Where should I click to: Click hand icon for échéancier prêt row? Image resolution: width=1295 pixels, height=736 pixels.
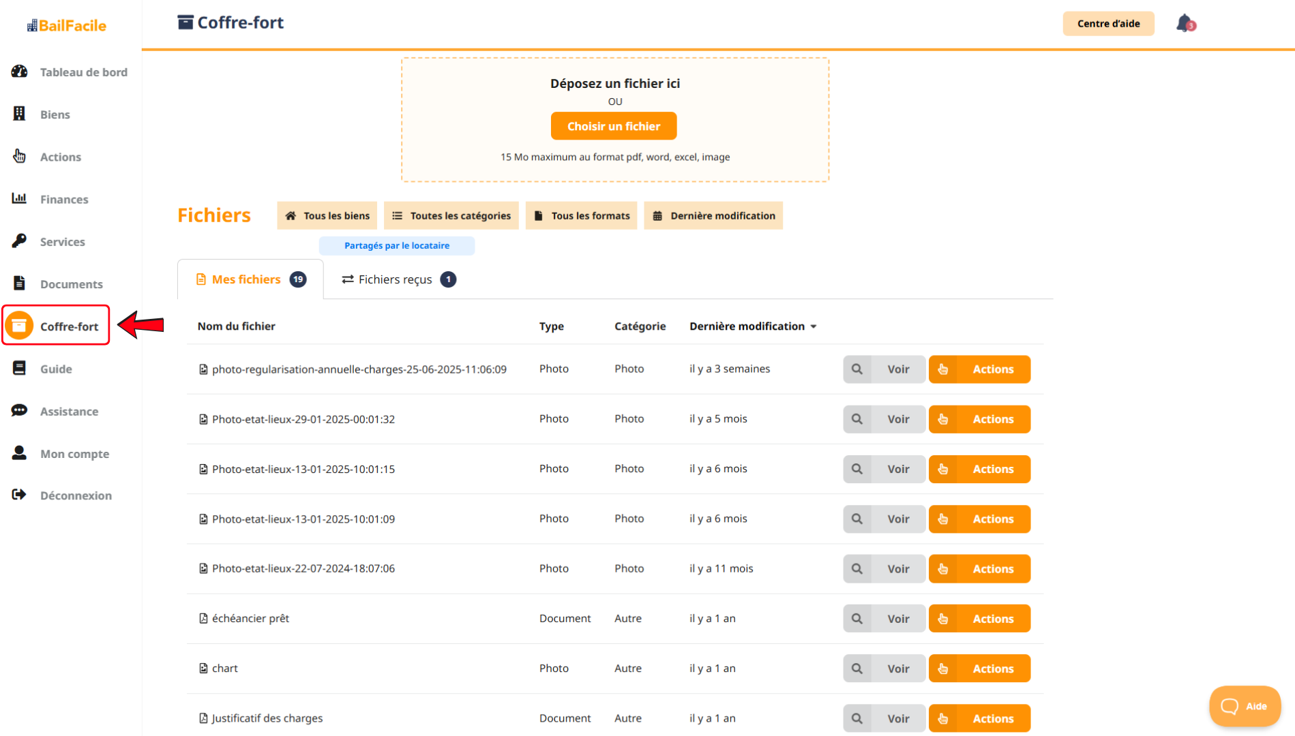tap(943, 619)
